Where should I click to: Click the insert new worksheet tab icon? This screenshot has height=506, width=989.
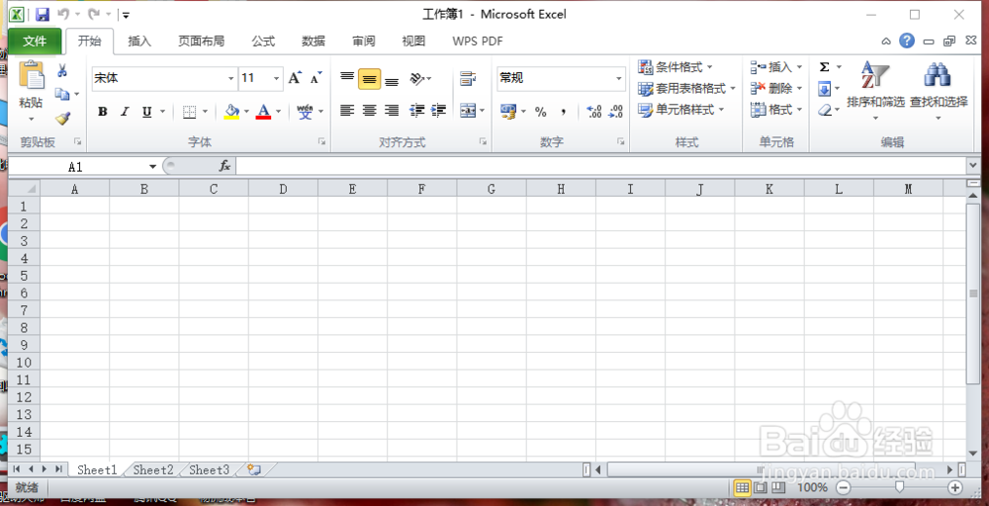pos(254,469)
